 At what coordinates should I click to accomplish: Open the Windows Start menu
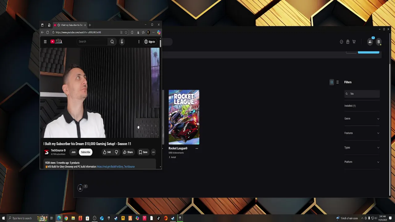click(3, 218)
